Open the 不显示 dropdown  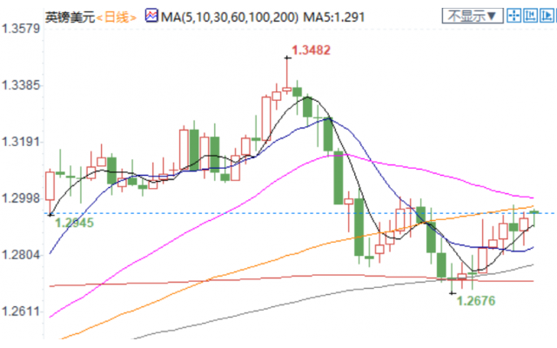click(472, 16)
